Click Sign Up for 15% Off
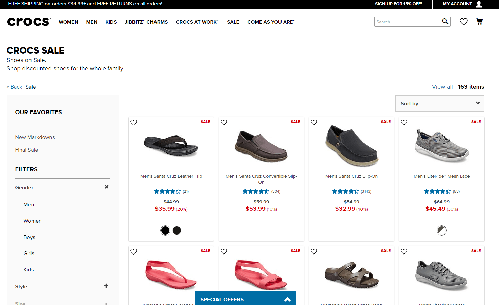Screen dimensions: 499x305 [398, 4]
